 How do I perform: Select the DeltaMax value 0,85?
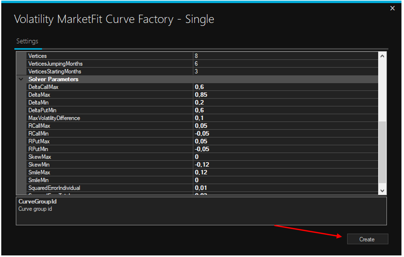285,95
